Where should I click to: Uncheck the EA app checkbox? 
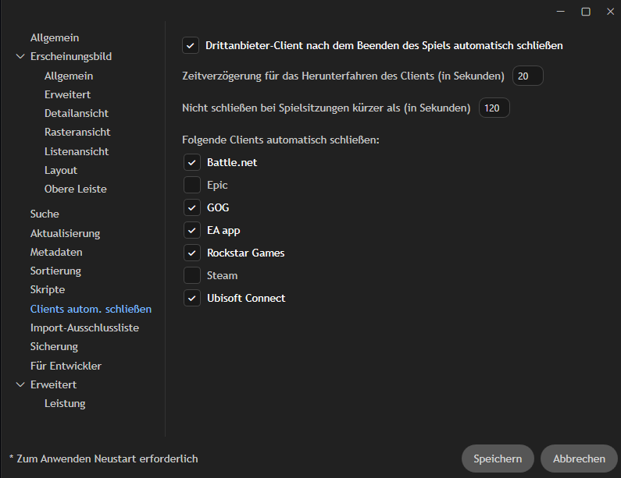(191, 231)
